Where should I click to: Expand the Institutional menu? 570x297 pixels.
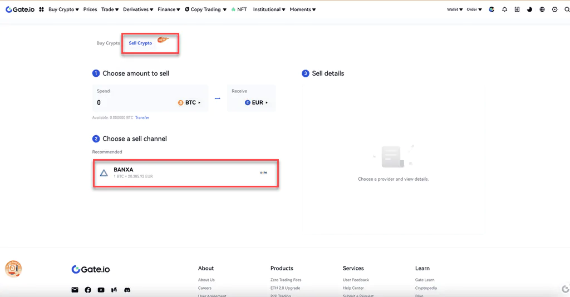[269, 9]
